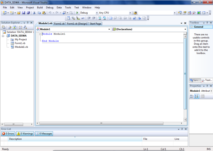Image resolution: width=213 pixels, height=151 pixels.
Task: Toggle auto-hide pin on Toolbox panel
Action: pos(207,23)
